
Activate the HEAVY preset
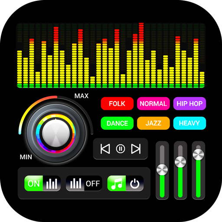click(189, 123)
